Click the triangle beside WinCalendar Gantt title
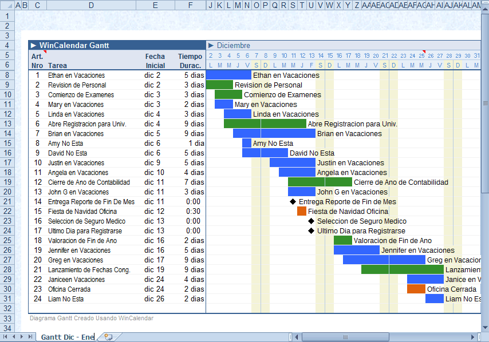The width and height of the screenshot is (489, 342). pos(34,46)
